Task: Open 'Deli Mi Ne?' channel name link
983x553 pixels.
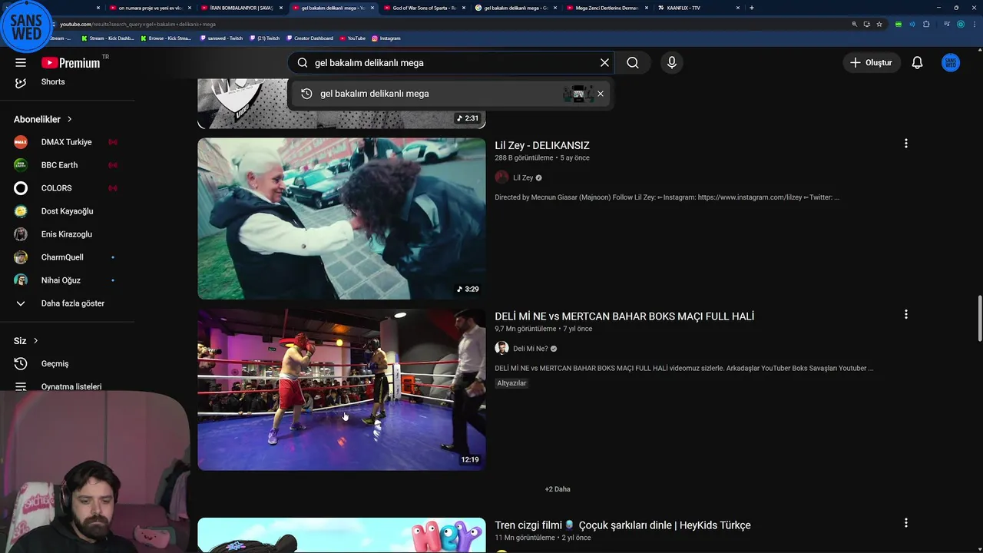Action: point(531,349)
